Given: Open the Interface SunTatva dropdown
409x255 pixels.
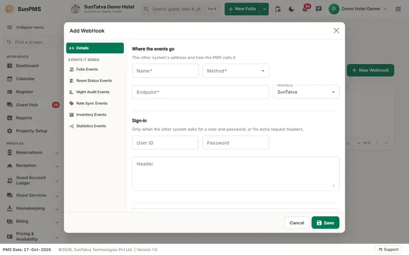Looking at the screenshot, I should pos(306,92).
